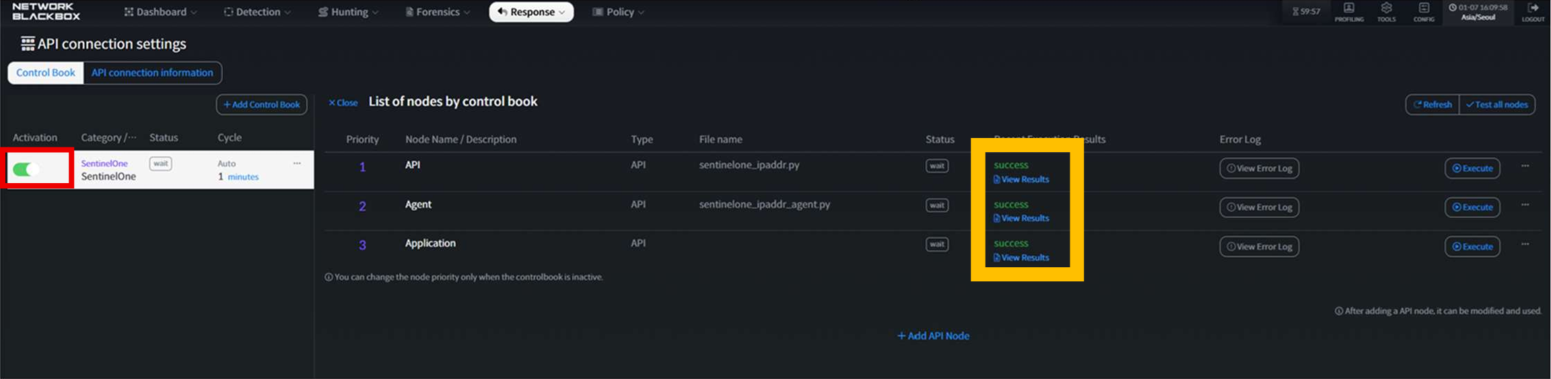Close the list of nodes panel
1551x379 pixels.
tap(343, 103)
